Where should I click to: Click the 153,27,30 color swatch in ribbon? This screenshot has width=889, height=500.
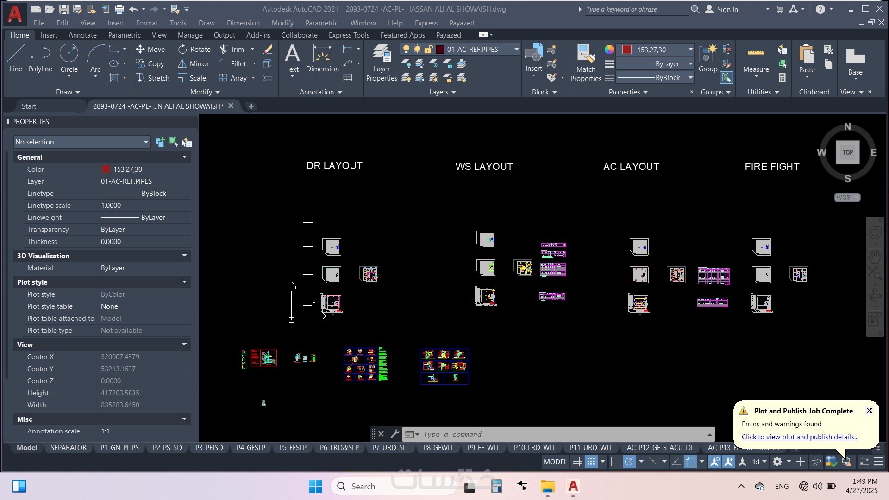[x=627, y=50]
